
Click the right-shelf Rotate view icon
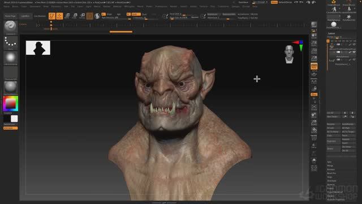314,130
